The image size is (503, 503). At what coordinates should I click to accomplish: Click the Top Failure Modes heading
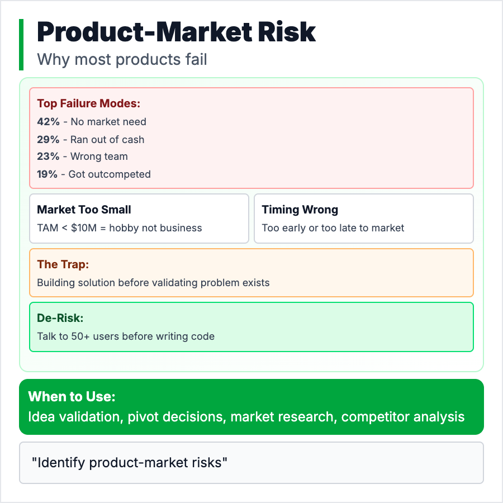point(88,103)
